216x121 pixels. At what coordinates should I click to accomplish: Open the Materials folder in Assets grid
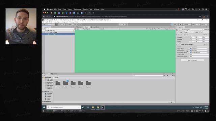58,84
